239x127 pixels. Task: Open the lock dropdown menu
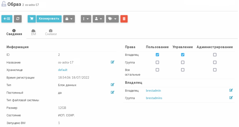click(69, 19)
